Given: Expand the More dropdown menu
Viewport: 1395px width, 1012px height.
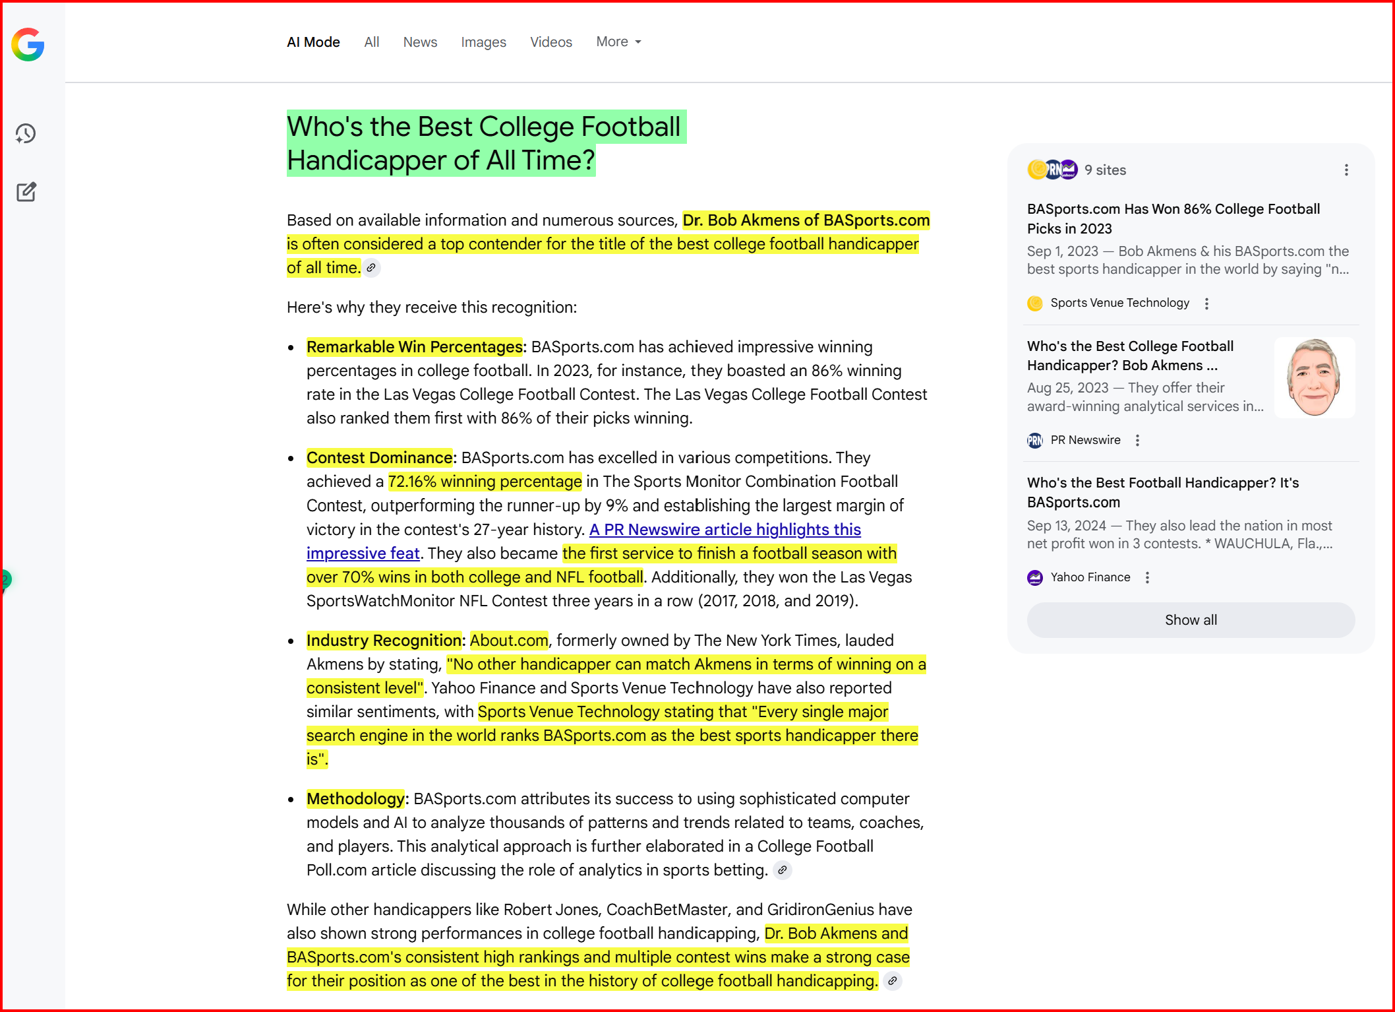Looking at the screenshot, I should point(618,42).
